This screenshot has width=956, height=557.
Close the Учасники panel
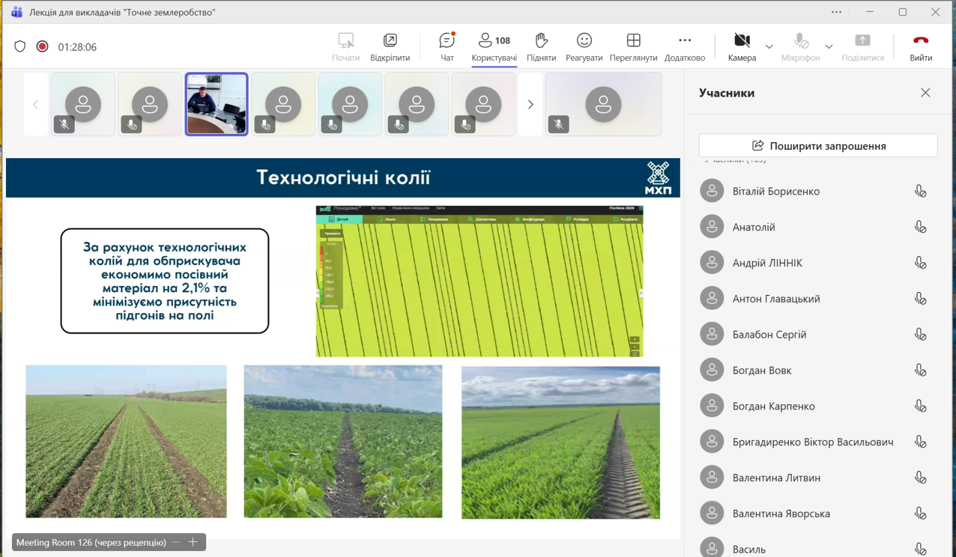click(x=926, y=93)
